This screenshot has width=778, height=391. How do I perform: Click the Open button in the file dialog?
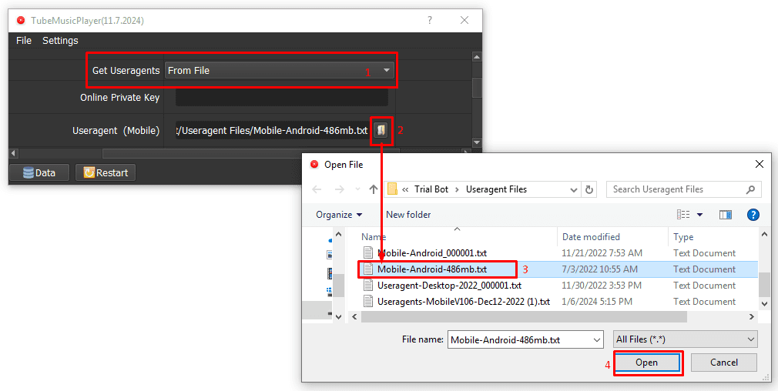click(x=646, y=363)
